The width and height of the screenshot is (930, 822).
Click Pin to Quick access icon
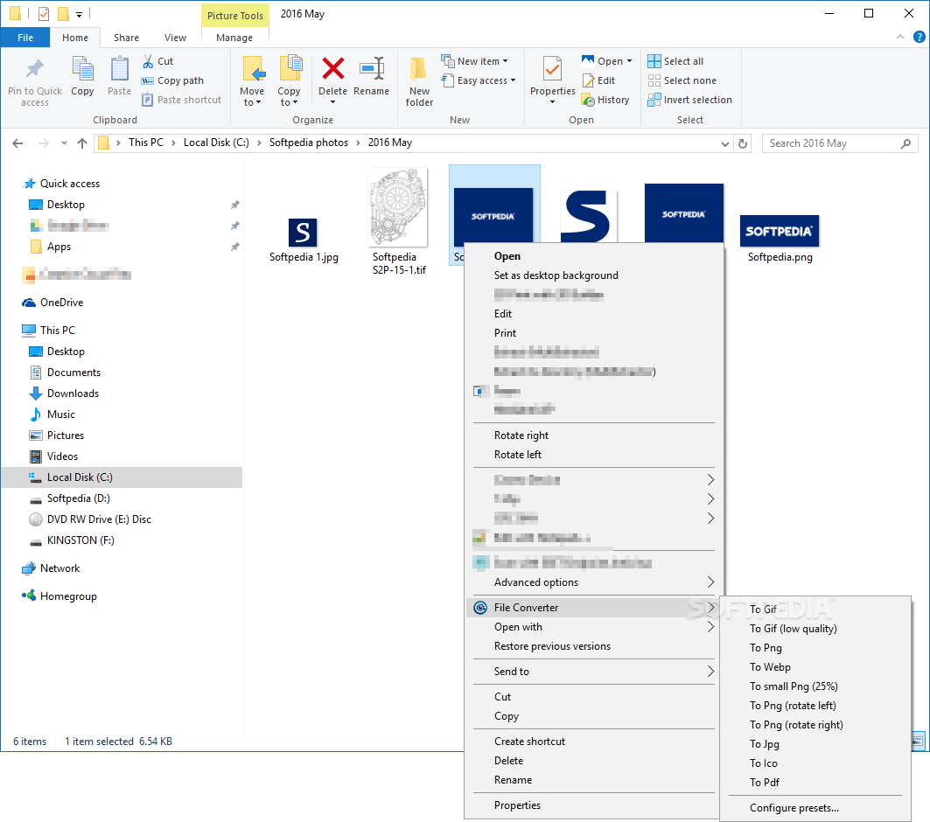(x=35, y=69)
